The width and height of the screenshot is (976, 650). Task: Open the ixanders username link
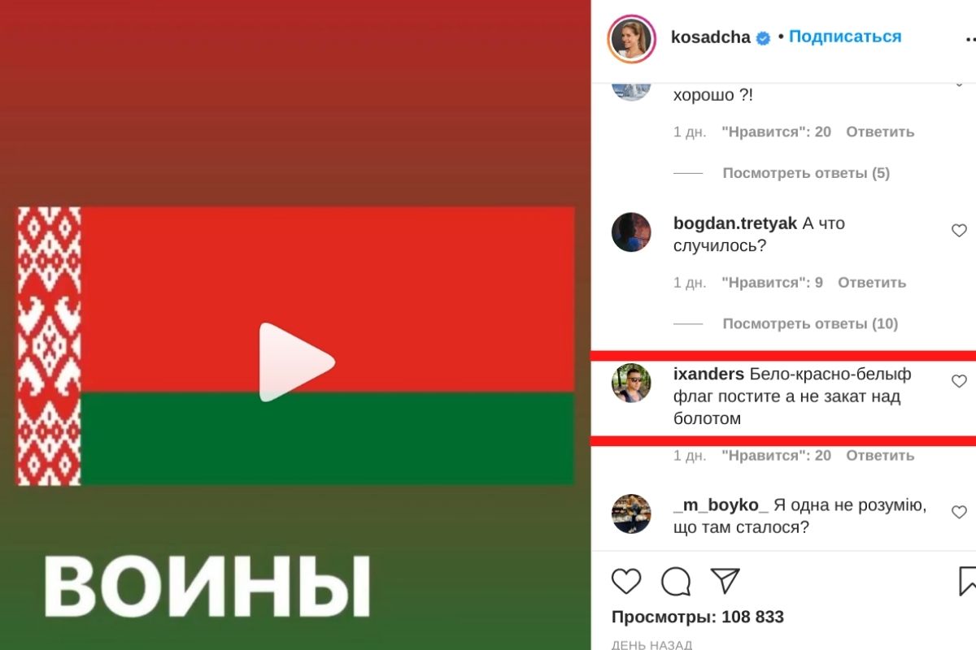click(x=709, y=374)
